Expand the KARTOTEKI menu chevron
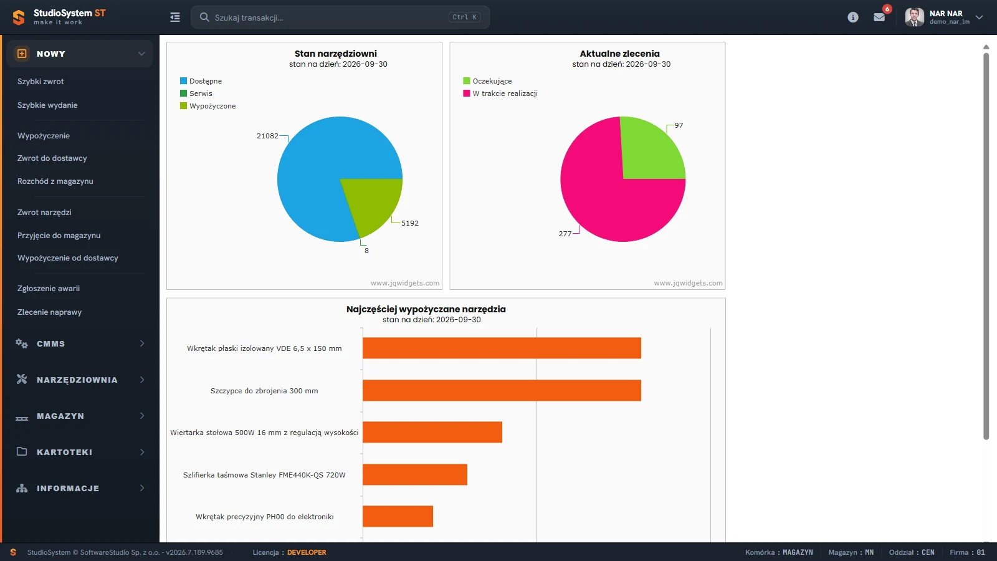 click(142, 452)
